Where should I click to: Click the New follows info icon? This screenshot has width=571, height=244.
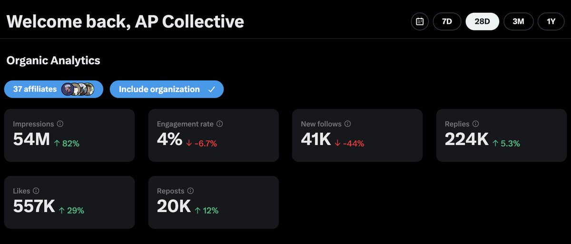click(x=347, y=123)
